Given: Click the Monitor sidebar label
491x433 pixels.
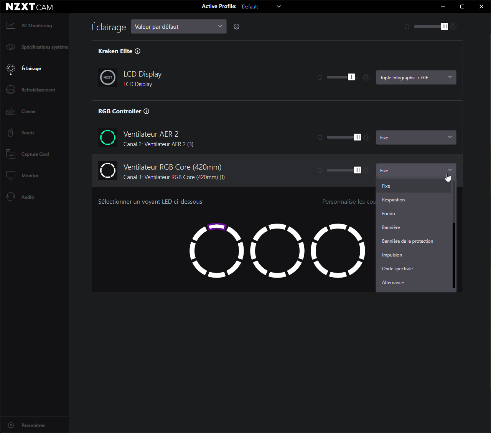Looking at the screenshot, I should point(30,176).
